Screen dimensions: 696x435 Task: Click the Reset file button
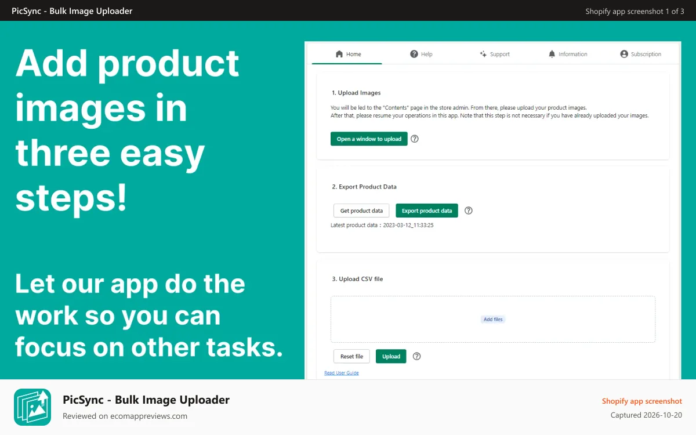click(x=351, y=356)
